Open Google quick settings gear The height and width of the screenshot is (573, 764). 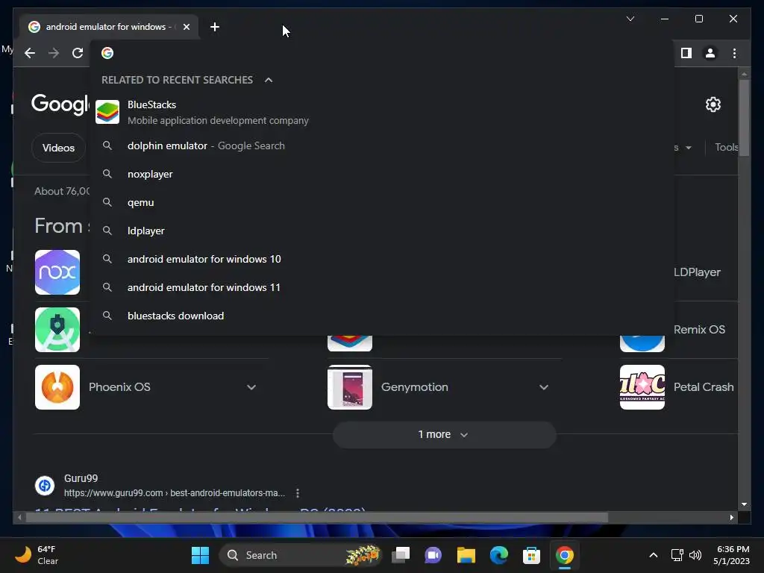coord(713,104)
